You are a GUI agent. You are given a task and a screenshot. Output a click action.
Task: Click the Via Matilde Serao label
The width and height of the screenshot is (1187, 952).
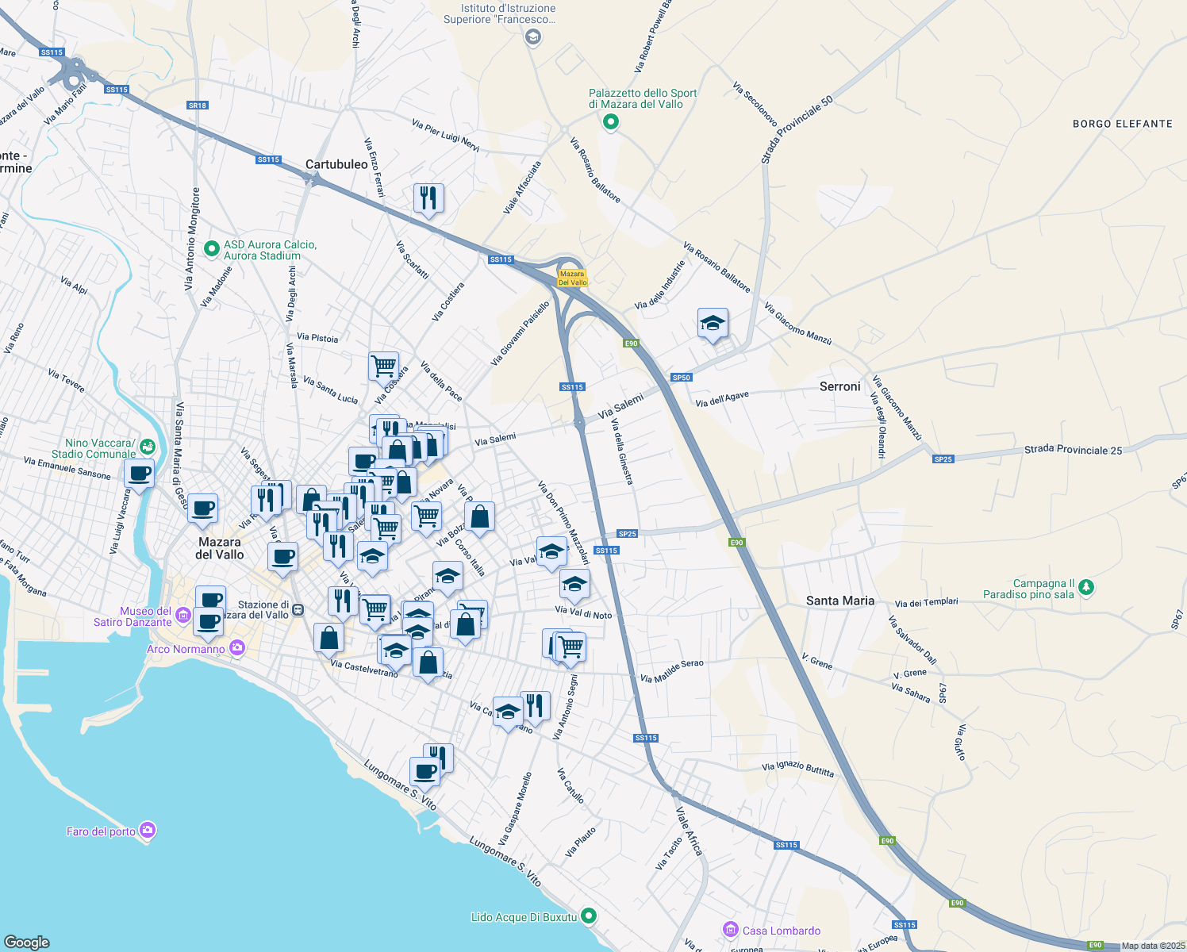tap(672, 671)
